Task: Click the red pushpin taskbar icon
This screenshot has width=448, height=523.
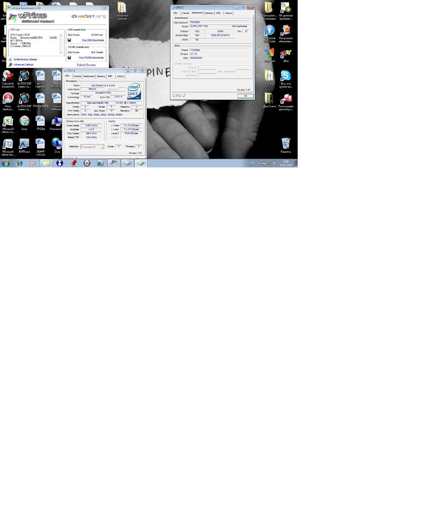Action: (x=74, y=163)
